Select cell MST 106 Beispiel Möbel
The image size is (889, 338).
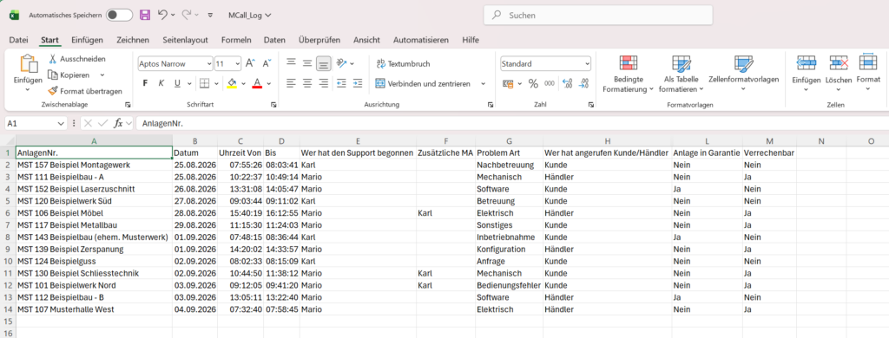94,213
